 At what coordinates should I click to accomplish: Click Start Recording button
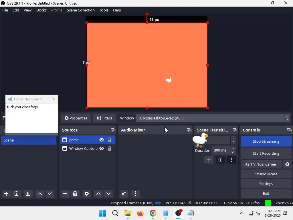coord(266,154)
